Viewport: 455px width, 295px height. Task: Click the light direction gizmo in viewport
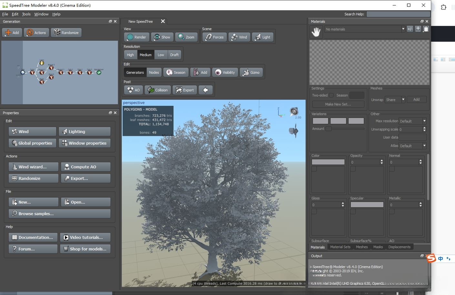point(294,112)
